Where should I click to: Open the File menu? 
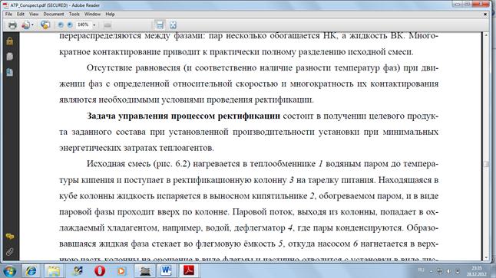(x=8, y=15)
